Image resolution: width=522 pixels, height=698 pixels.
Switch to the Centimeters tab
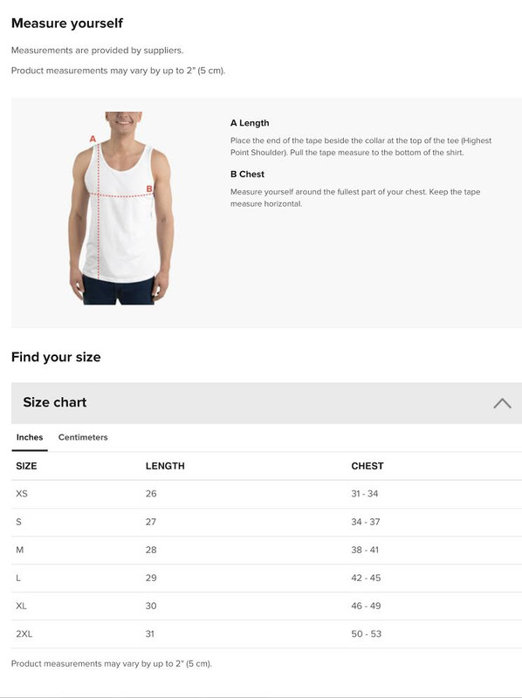83,437
